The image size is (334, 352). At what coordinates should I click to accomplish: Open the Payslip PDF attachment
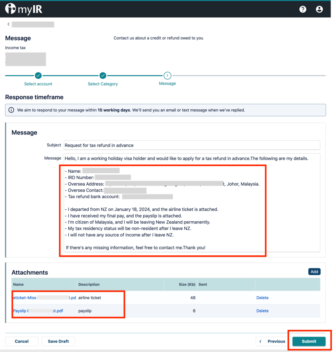click(x=38, y=311)
